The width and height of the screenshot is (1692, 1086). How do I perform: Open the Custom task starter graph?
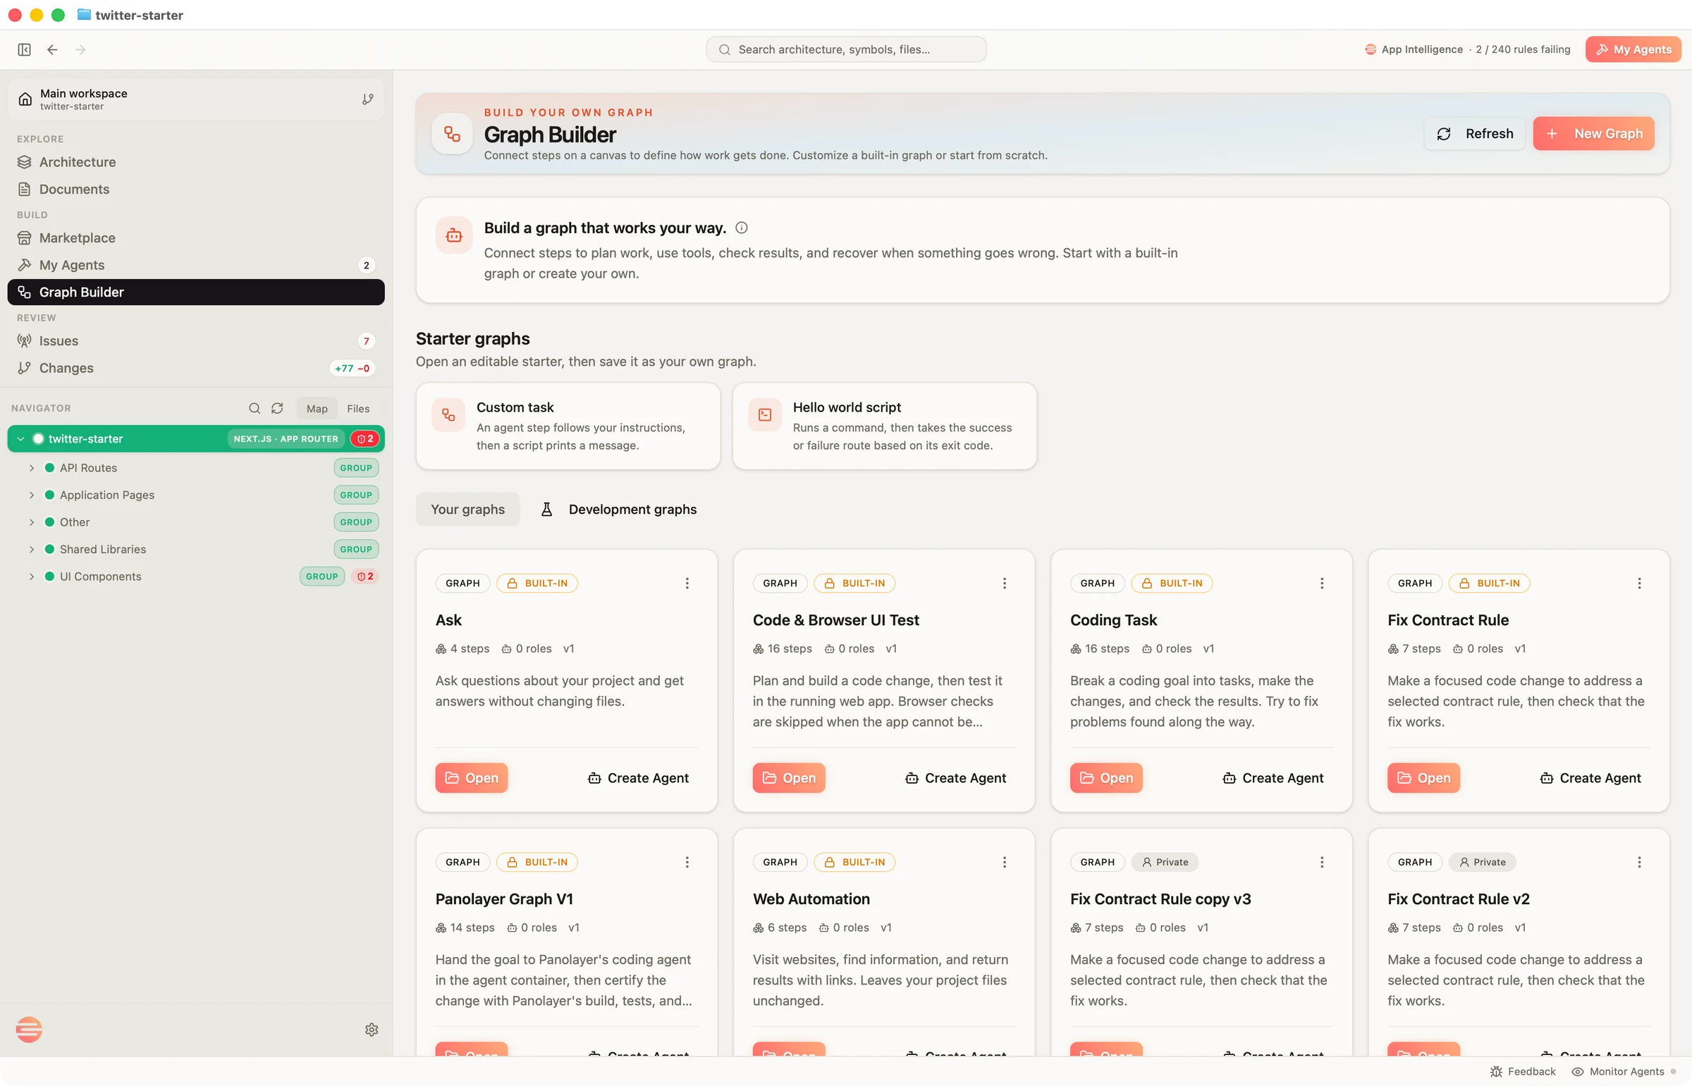click(568, 426)
